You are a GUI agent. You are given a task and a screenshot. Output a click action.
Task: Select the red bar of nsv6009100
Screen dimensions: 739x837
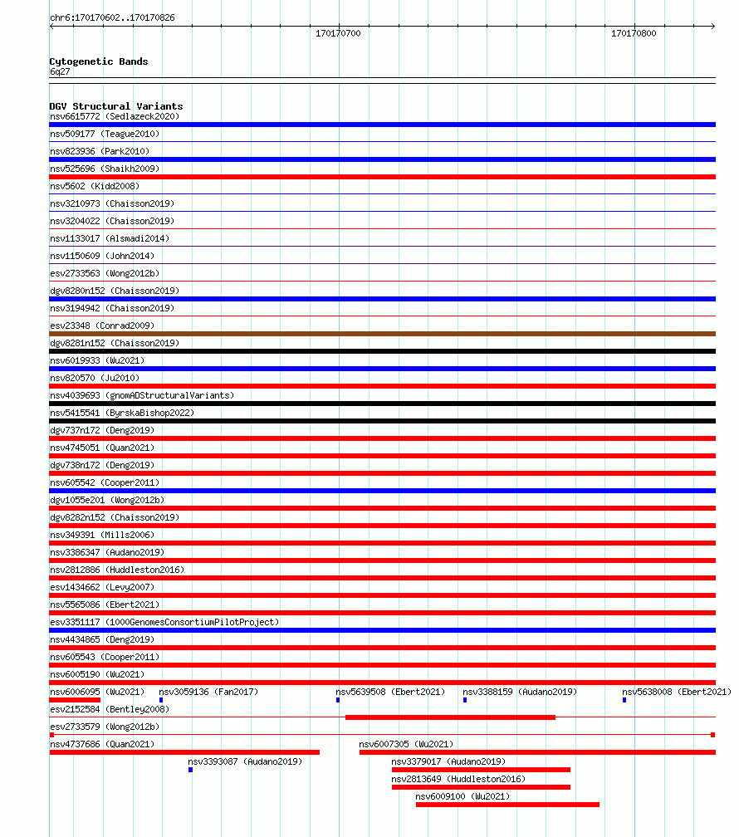pos(507,805)
